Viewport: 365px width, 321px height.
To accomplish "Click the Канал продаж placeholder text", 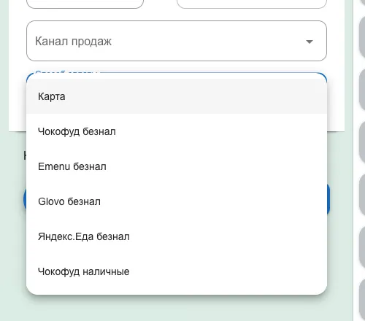I will coord(73,41).
